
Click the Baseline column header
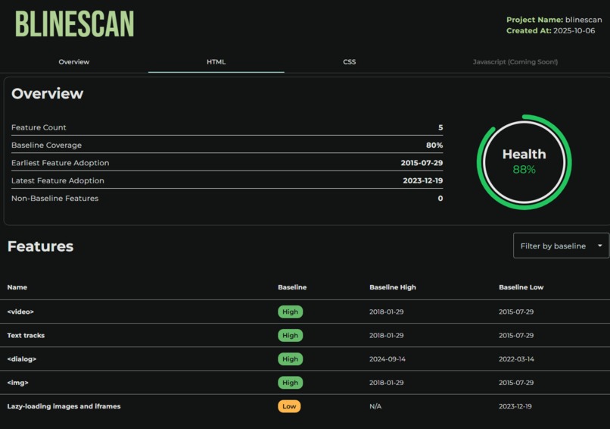tap(292, 287)
